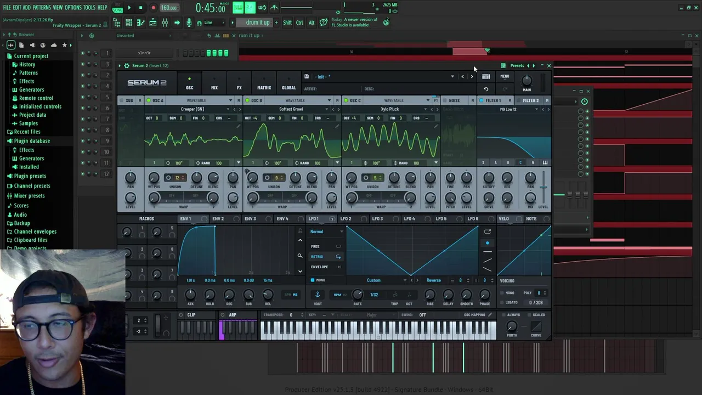The image size is (702, 395).
Task: Open the Patterns folder in Browser
Action: pyautogui.click(x=28, y=73)
